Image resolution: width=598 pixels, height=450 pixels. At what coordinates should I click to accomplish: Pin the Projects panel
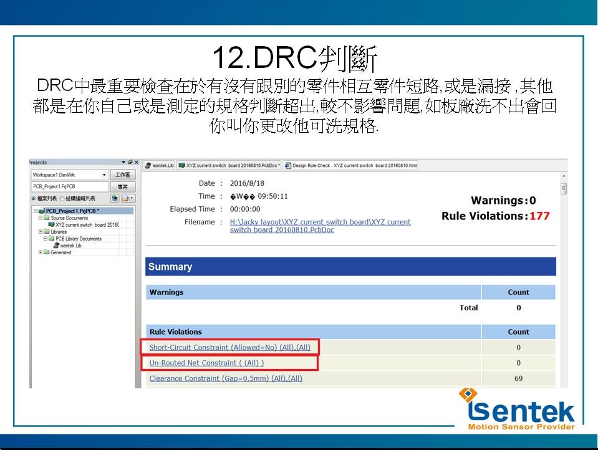130,162
